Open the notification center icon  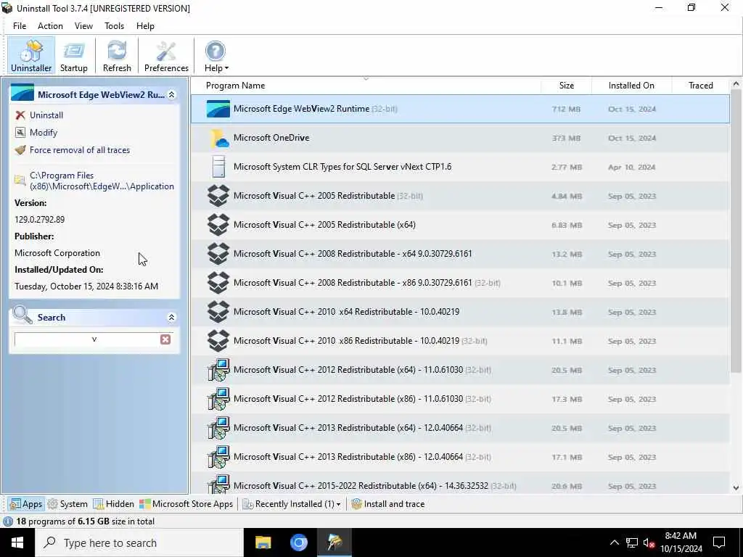[719, 542]
